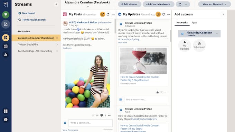Click the "1 day ago" timestamp
This screenshot has width=235, height=132.
pyautogui.click(x=74, y=26)
